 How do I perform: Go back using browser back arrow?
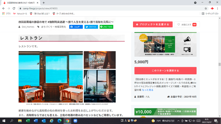click(x=3, y=8)
